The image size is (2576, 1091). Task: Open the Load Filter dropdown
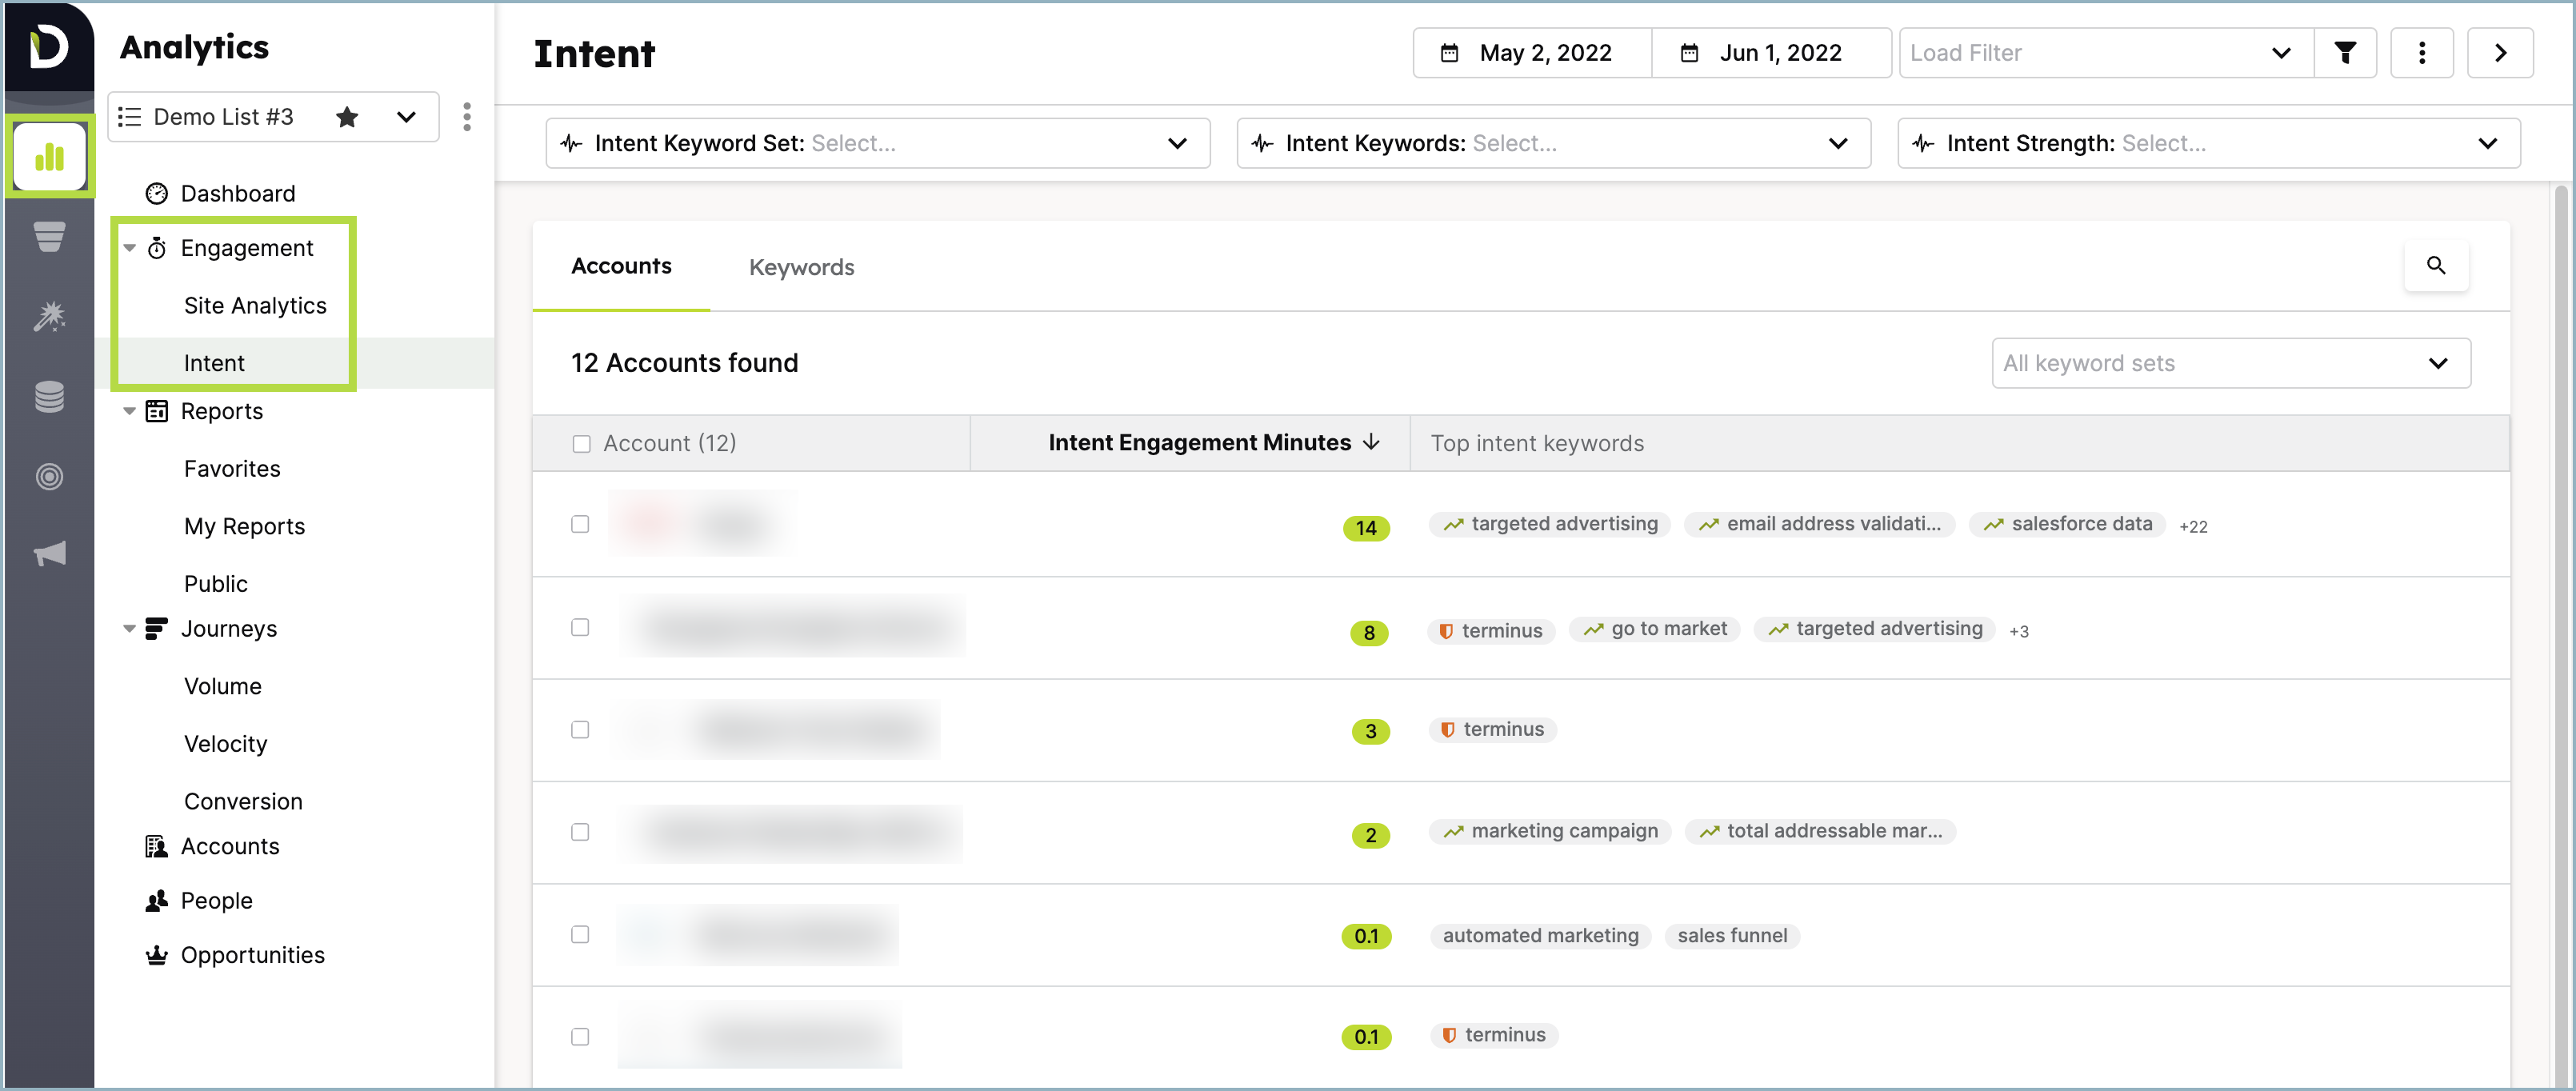pos(2106,53)
